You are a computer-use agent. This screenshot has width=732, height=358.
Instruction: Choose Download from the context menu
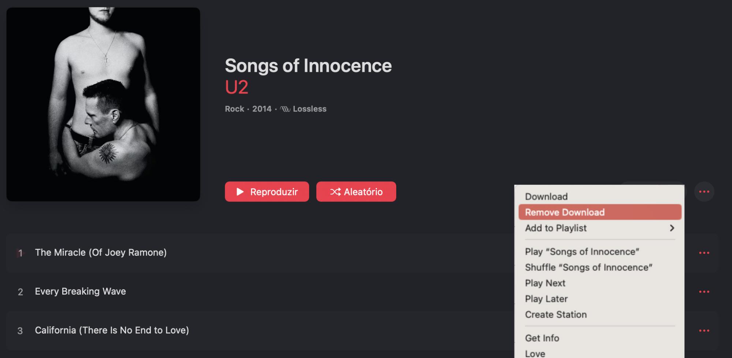point(546,196)
